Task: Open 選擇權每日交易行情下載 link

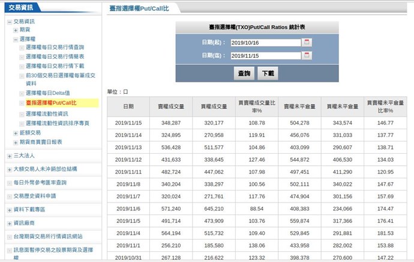Action: click(x=55, y=65)
